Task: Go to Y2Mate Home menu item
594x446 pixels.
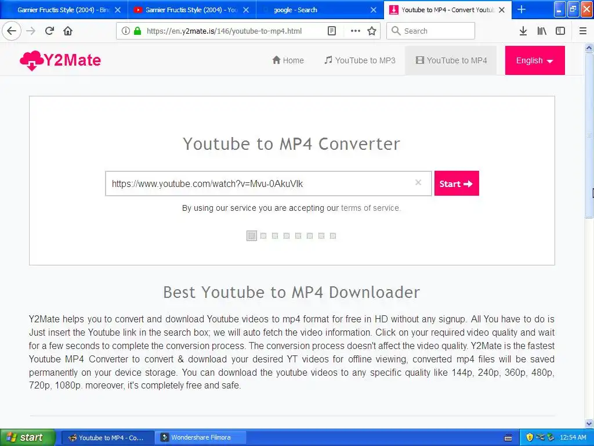Action: [x=288, y=60]
